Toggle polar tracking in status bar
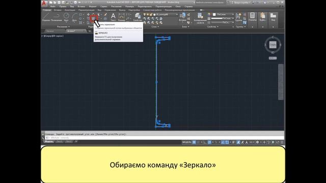The height and width of the screenshot is (183, 326). (x=209, y=142)
